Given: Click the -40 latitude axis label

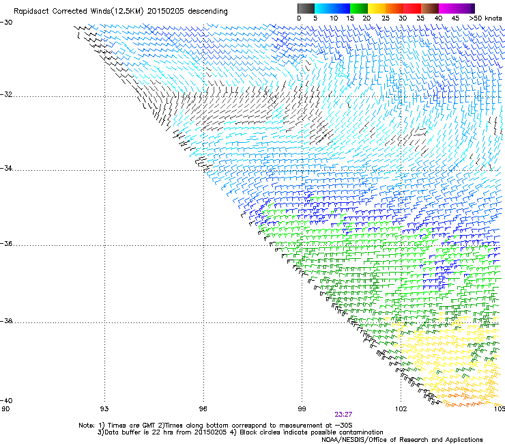Looking at the screenshot, I should click(x=6, y=400).
